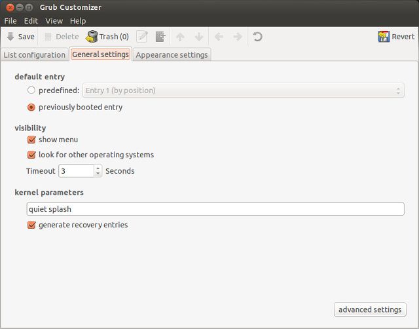419x329 pixels.
Task: Click the left arrow toolbar icon
Action: pos(219,37)
